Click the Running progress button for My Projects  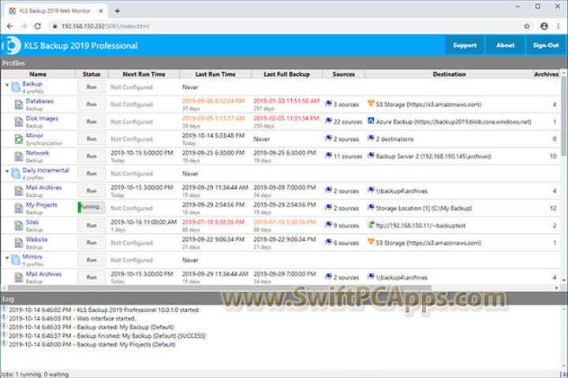pyautogui.click(x=92, y=207)
